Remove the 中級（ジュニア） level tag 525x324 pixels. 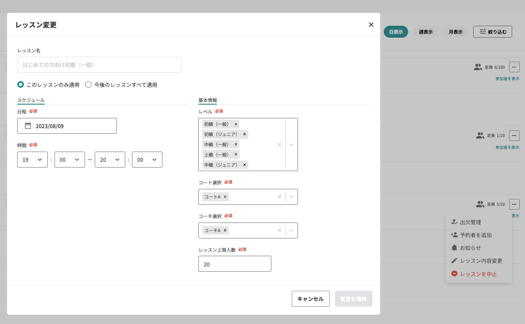[x=244, y=165]
